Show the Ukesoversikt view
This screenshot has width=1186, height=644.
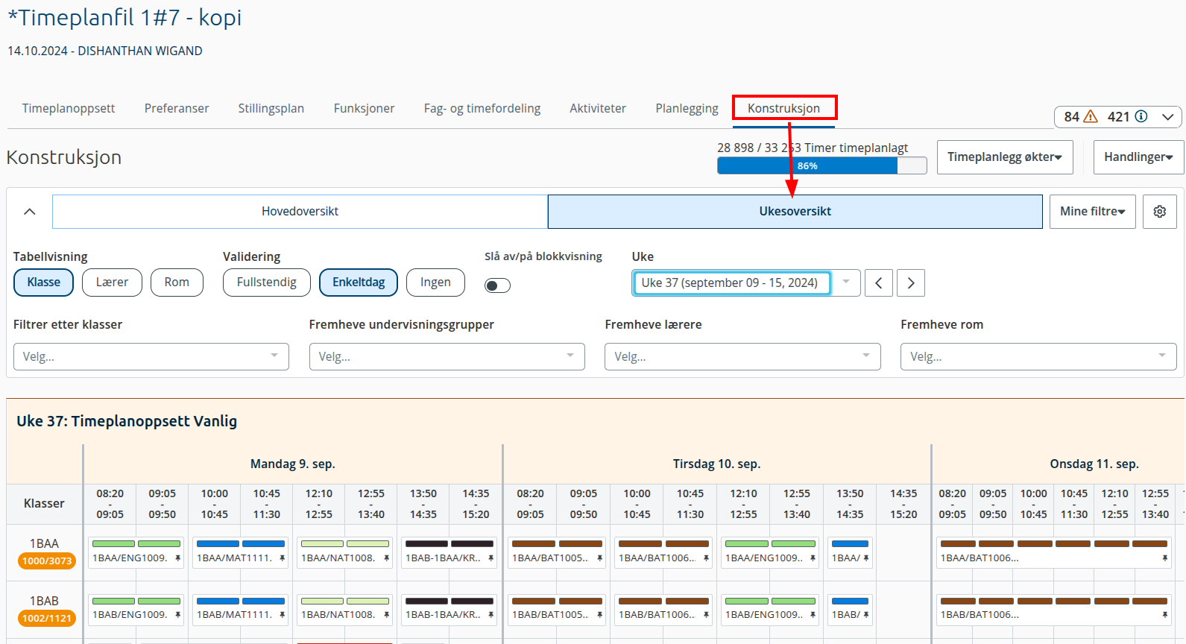coord(795,212)
